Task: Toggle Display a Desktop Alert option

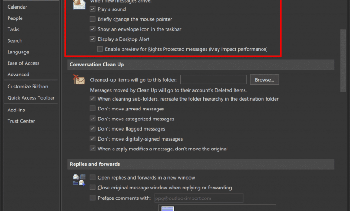Action: tap(92, 39)
